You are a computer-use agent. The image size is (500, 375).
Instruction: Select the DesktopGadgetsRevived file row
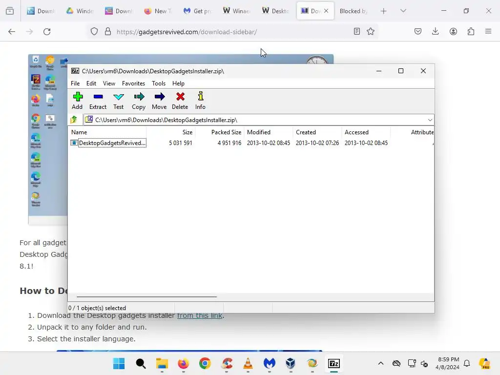click(x=250, y=143)
